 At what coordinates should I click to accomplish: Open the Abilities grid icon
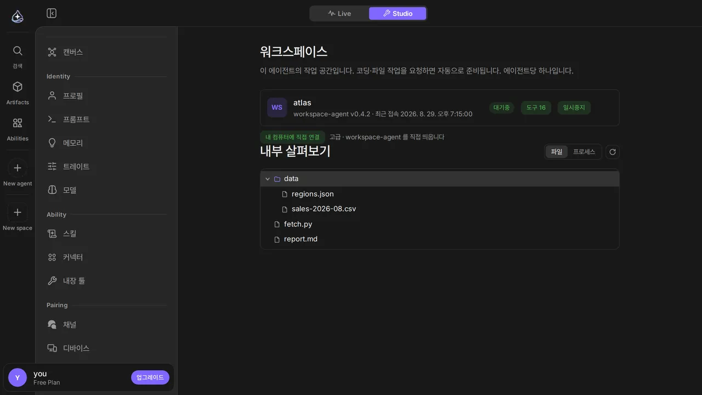click(x=18, y=123)
